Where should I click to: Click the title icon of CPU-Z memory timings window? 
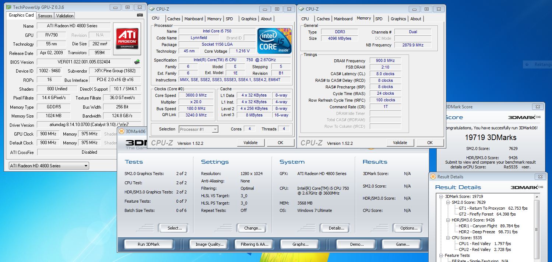(x=302, y=9)
